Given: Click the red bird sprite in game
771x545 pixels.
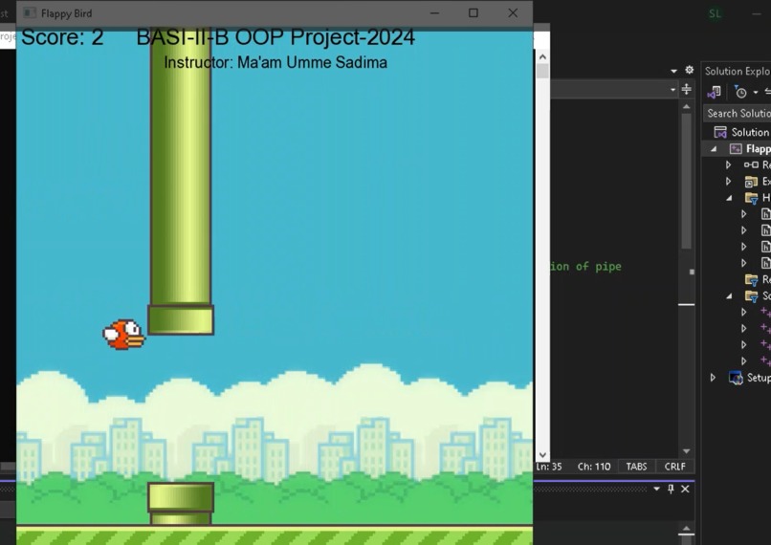Looking at the screenshot, I should coord(123,335).
